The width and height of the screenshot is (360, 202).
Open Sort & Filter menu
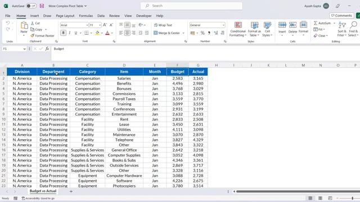click(342, 29)
